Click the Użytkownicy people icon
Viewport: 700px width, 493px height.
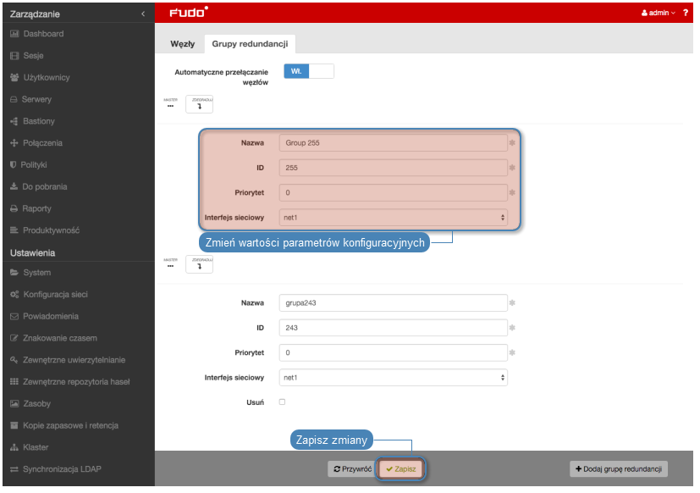coord(14,78)
